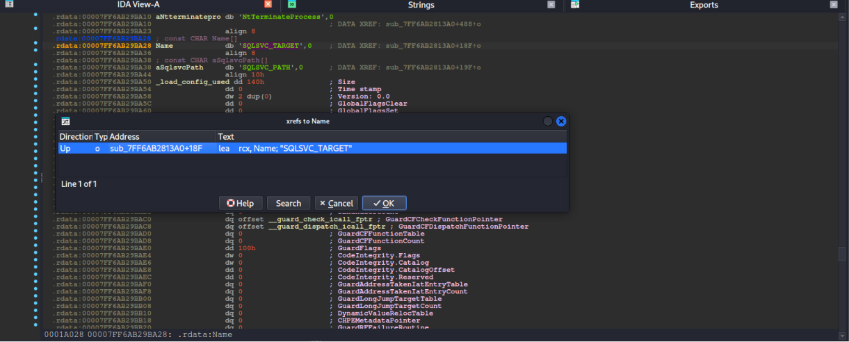Close the Exports tab
Image resolution: width=849 pixels, height=342 pixels.
click(x=833, y=4)
